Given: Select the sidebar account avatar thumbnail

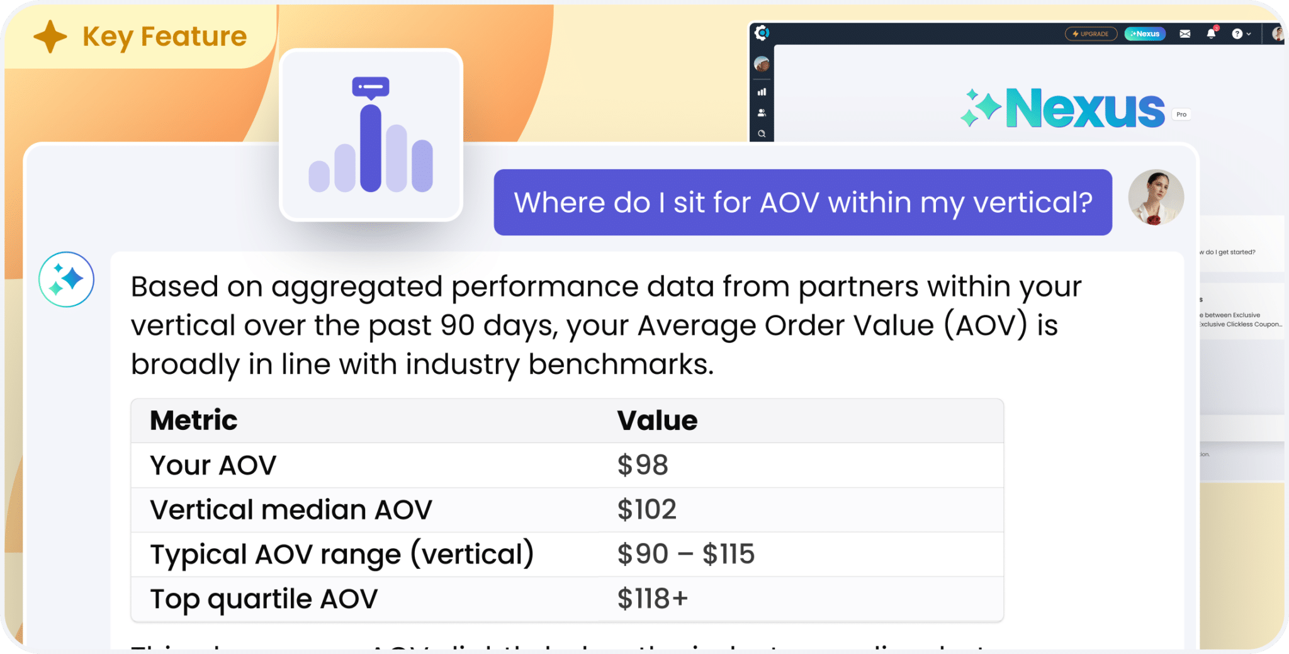Looking at the screenshot, I should (x=762, y=64).
